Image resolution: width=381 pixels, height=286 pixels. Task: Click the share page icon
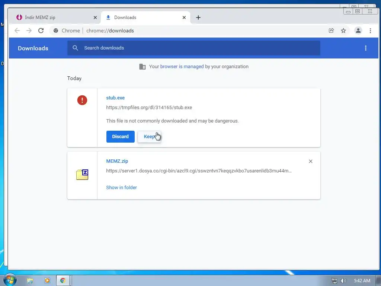tap(331, 31)
